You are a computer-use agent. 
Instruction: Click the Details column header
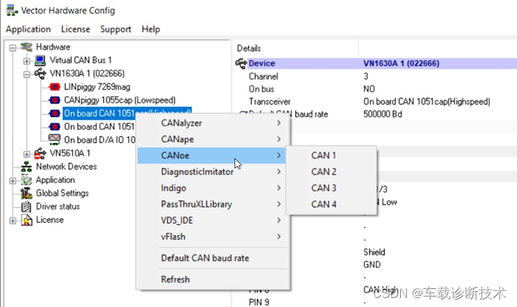(249, 49)
